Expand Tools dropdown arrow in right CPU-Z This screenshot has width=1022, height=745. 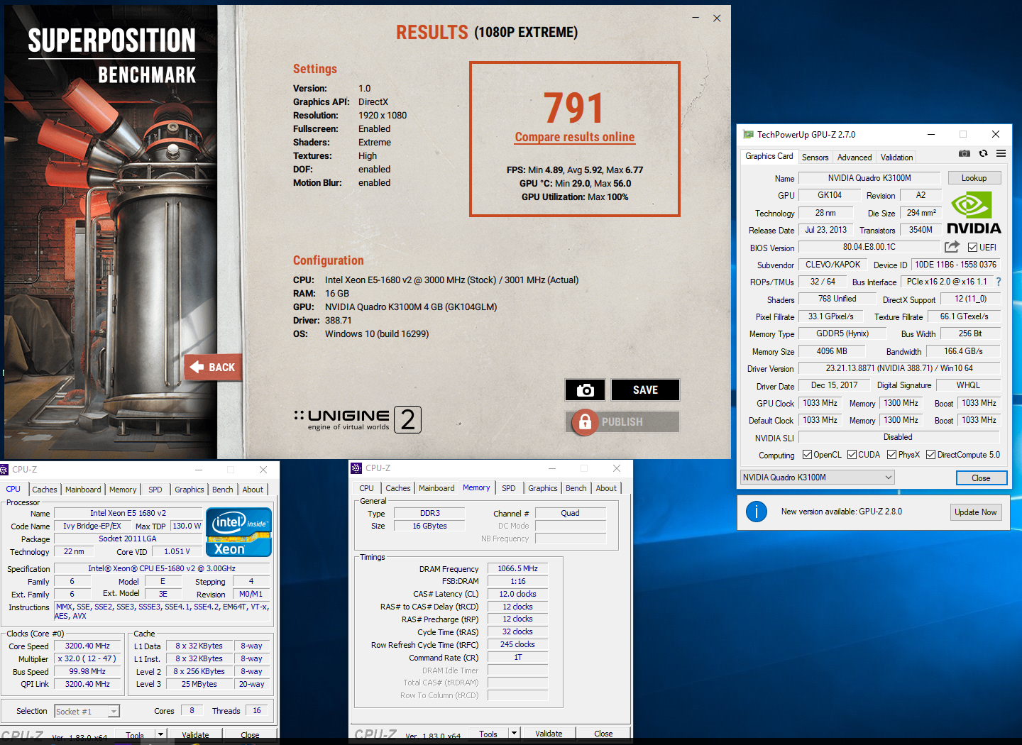(515, 734)
